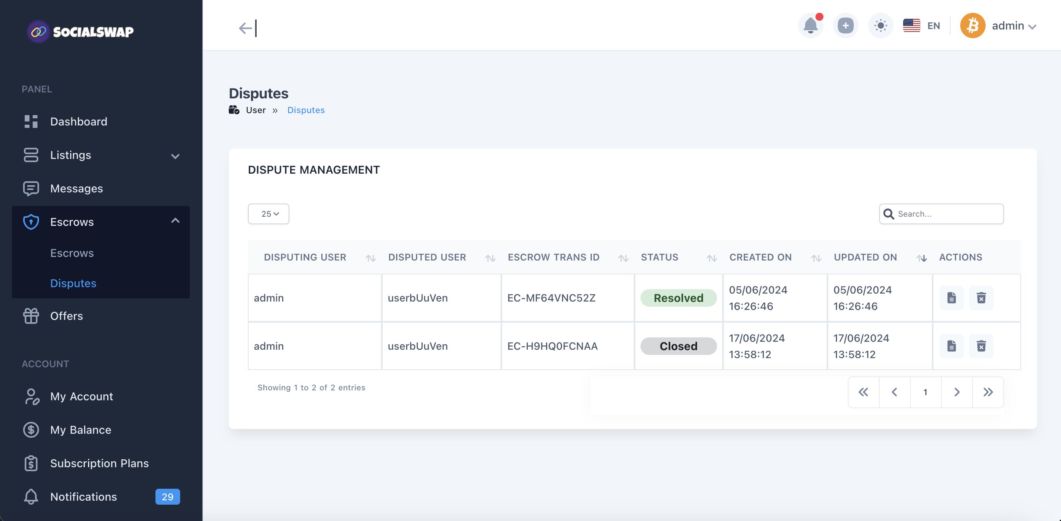Screen dimensions: 1061x521
Task: Delete the Resolved dispute EC-MF64VNC52Z
Action: (981, 298)
